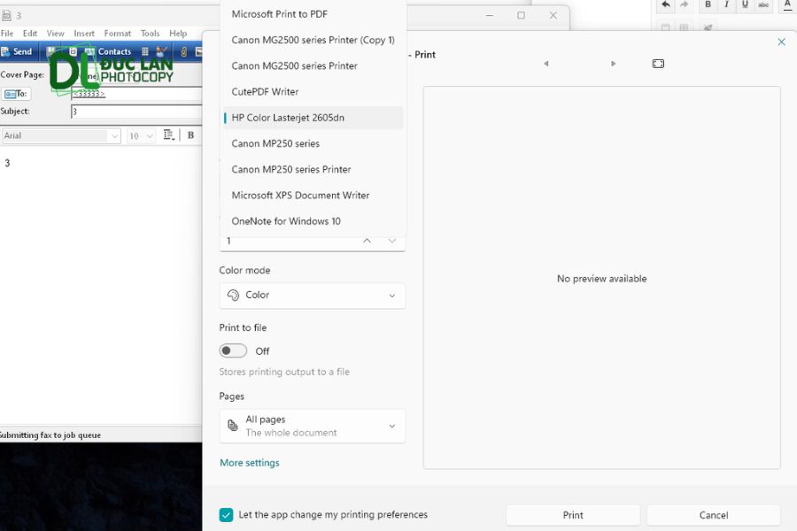The width and height of the screenshot is (797, 531).
Task: Click the paragraph alignment icon next to the font size
Action: tap(169, 135)
